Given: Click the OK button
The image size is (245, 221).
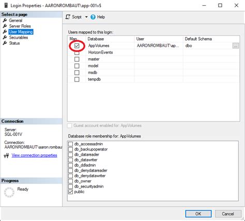Looking at the screenshot, I should click(x=198, y=214).
